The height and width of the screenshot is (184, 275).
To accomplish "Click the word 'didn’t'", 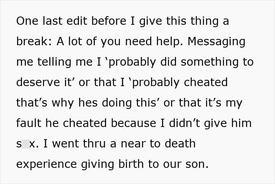I will [185, 123].
